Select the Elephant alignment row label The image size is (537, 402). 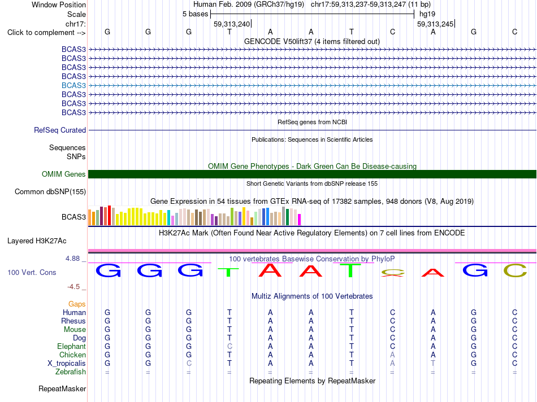coord(72,346)
